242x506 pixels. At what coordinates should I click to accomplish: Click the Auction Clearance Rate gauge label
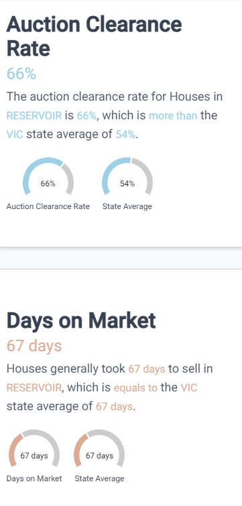[48, 206]
